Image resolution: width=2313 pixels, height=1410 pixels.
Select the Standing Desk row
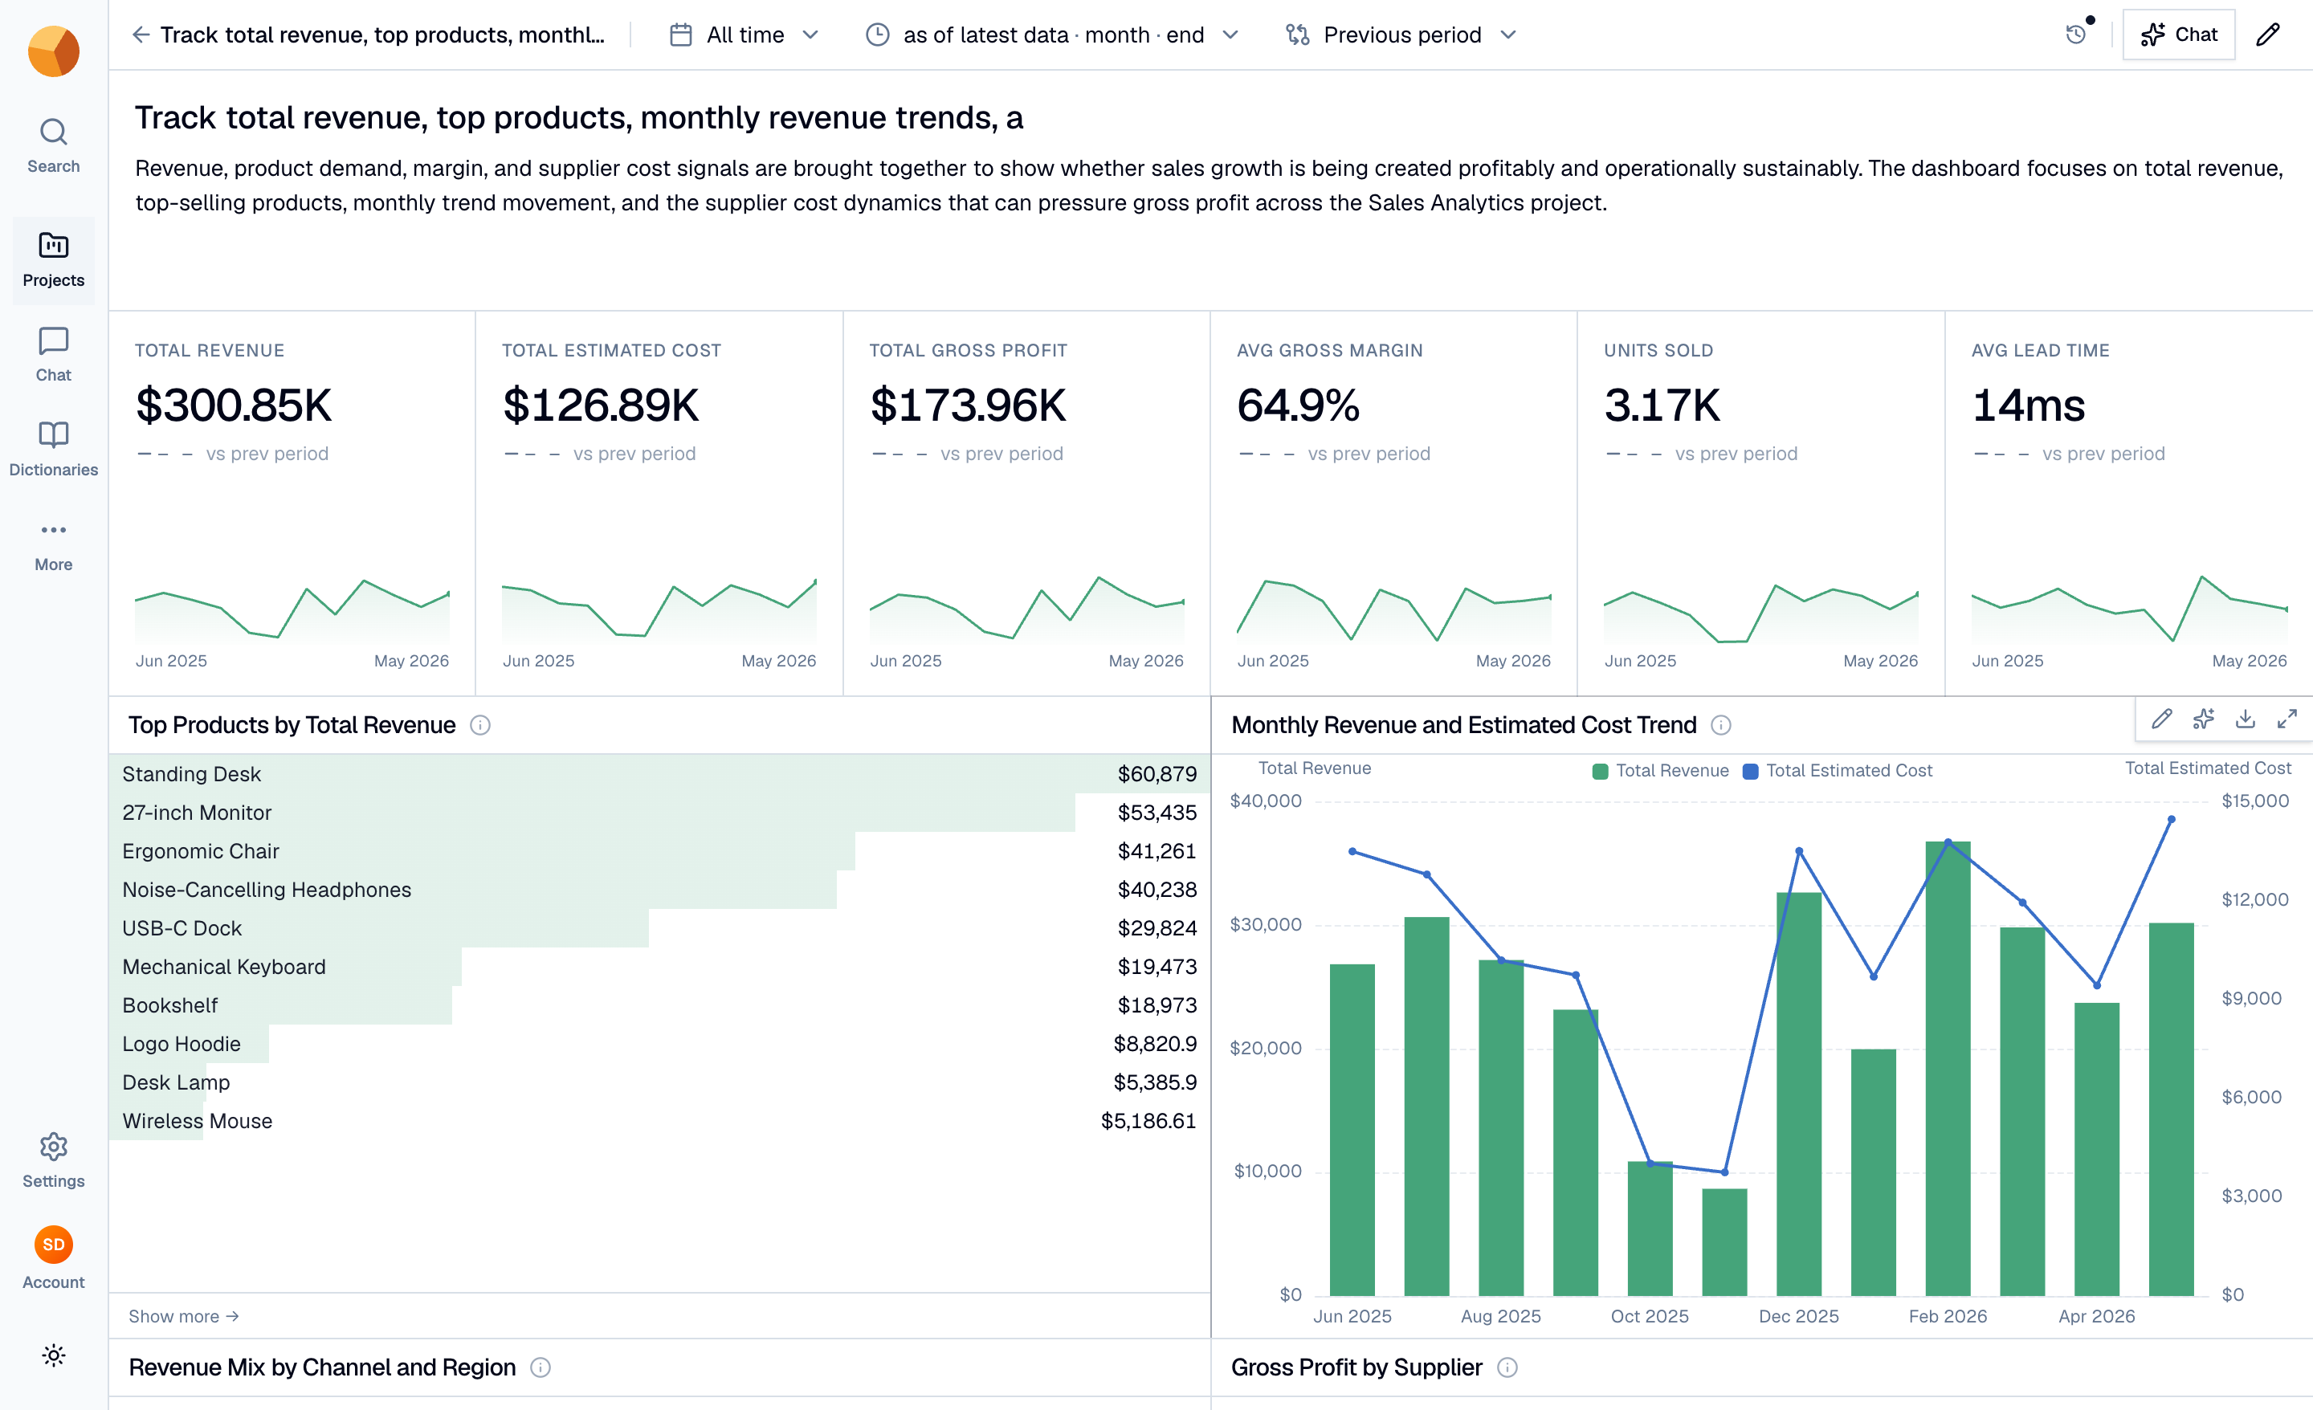coord(659,773)
